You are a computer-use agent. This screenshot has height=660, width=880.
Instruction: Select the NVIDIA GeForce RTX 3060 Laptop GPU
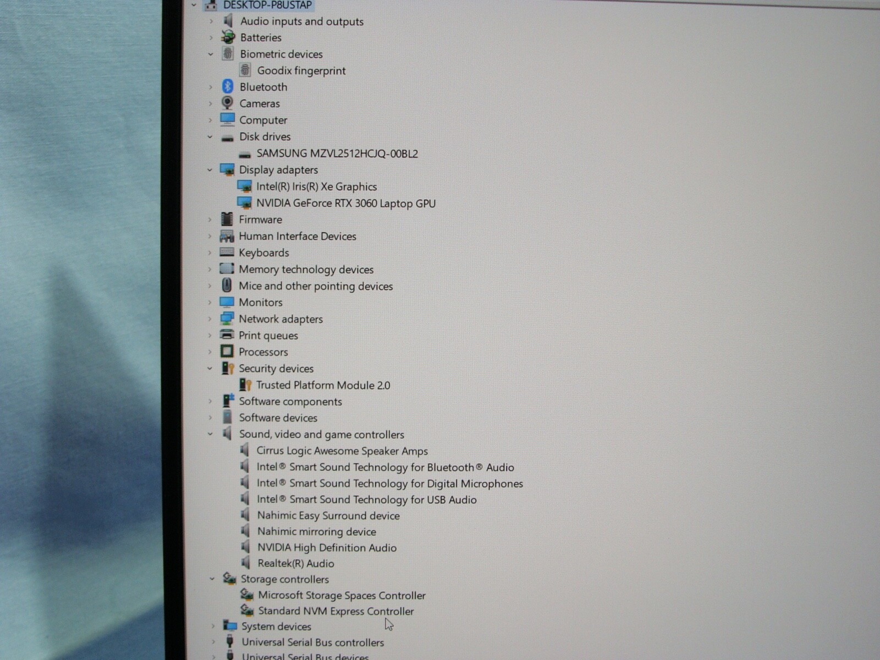tap(346, 203)
